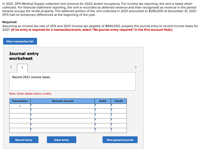This screenshot has width=215, height=151.
Task: Select the Credit cell in the third row
Action: [x=119, y=116]
